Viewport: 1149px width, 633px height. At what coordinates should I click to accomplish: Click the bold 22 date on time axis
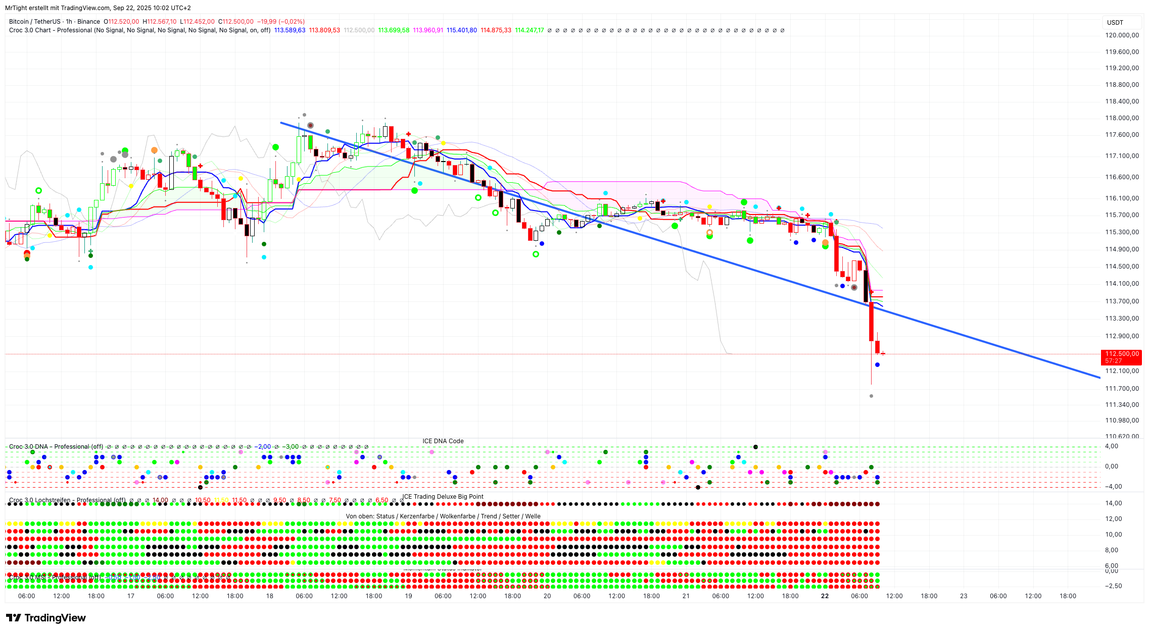point(825,596)
